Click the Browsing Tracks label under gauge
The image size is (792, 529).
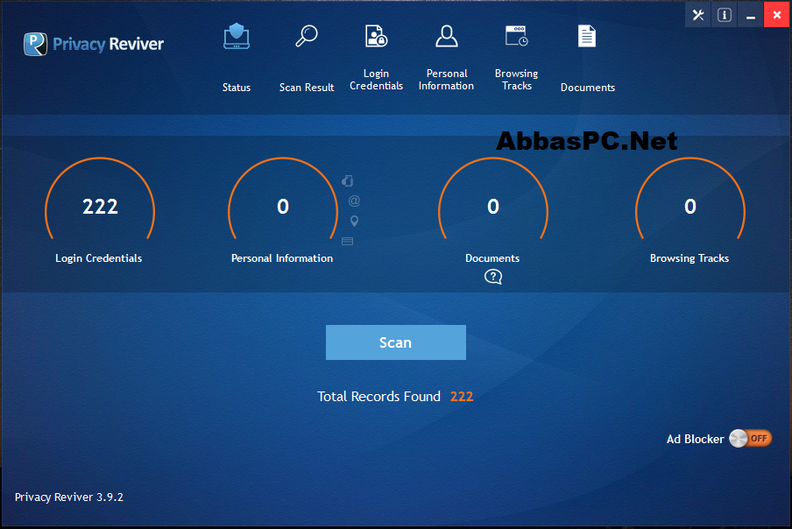click(689, 258)
